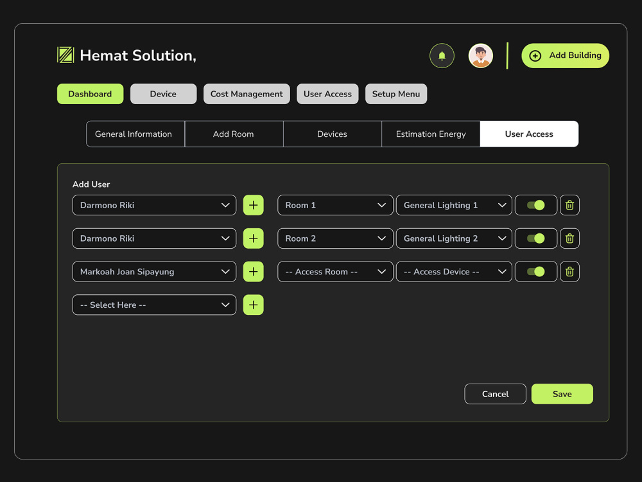Image resolution: width=642 pixels, height=482 pixels.
Task: Add entry with plus in Room 2 row
Action: point(254,238)
